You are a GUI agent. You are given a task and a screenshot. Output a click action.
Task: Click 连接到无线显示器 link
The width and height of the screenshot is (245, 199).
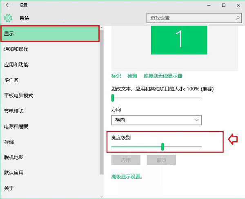pos(163,76)
